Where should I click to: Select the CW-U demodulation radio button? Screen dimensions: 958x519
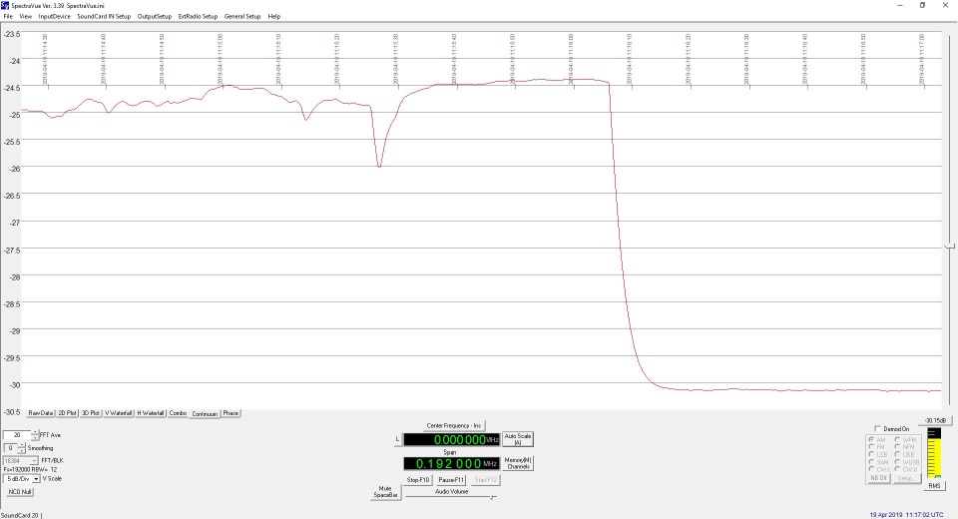(x=897, y=469)
